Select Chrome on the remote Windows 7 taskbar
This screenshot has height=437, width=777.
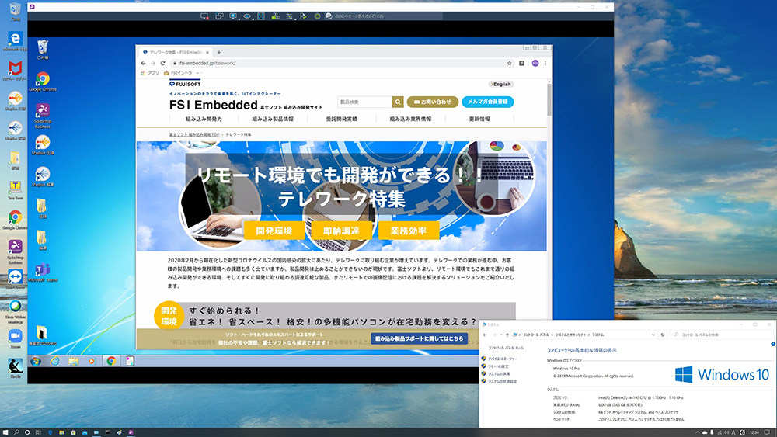pyautogui.click(x=111, y=361)
